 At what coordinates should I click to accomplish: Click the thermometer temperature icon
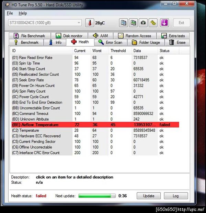point(90,23)
